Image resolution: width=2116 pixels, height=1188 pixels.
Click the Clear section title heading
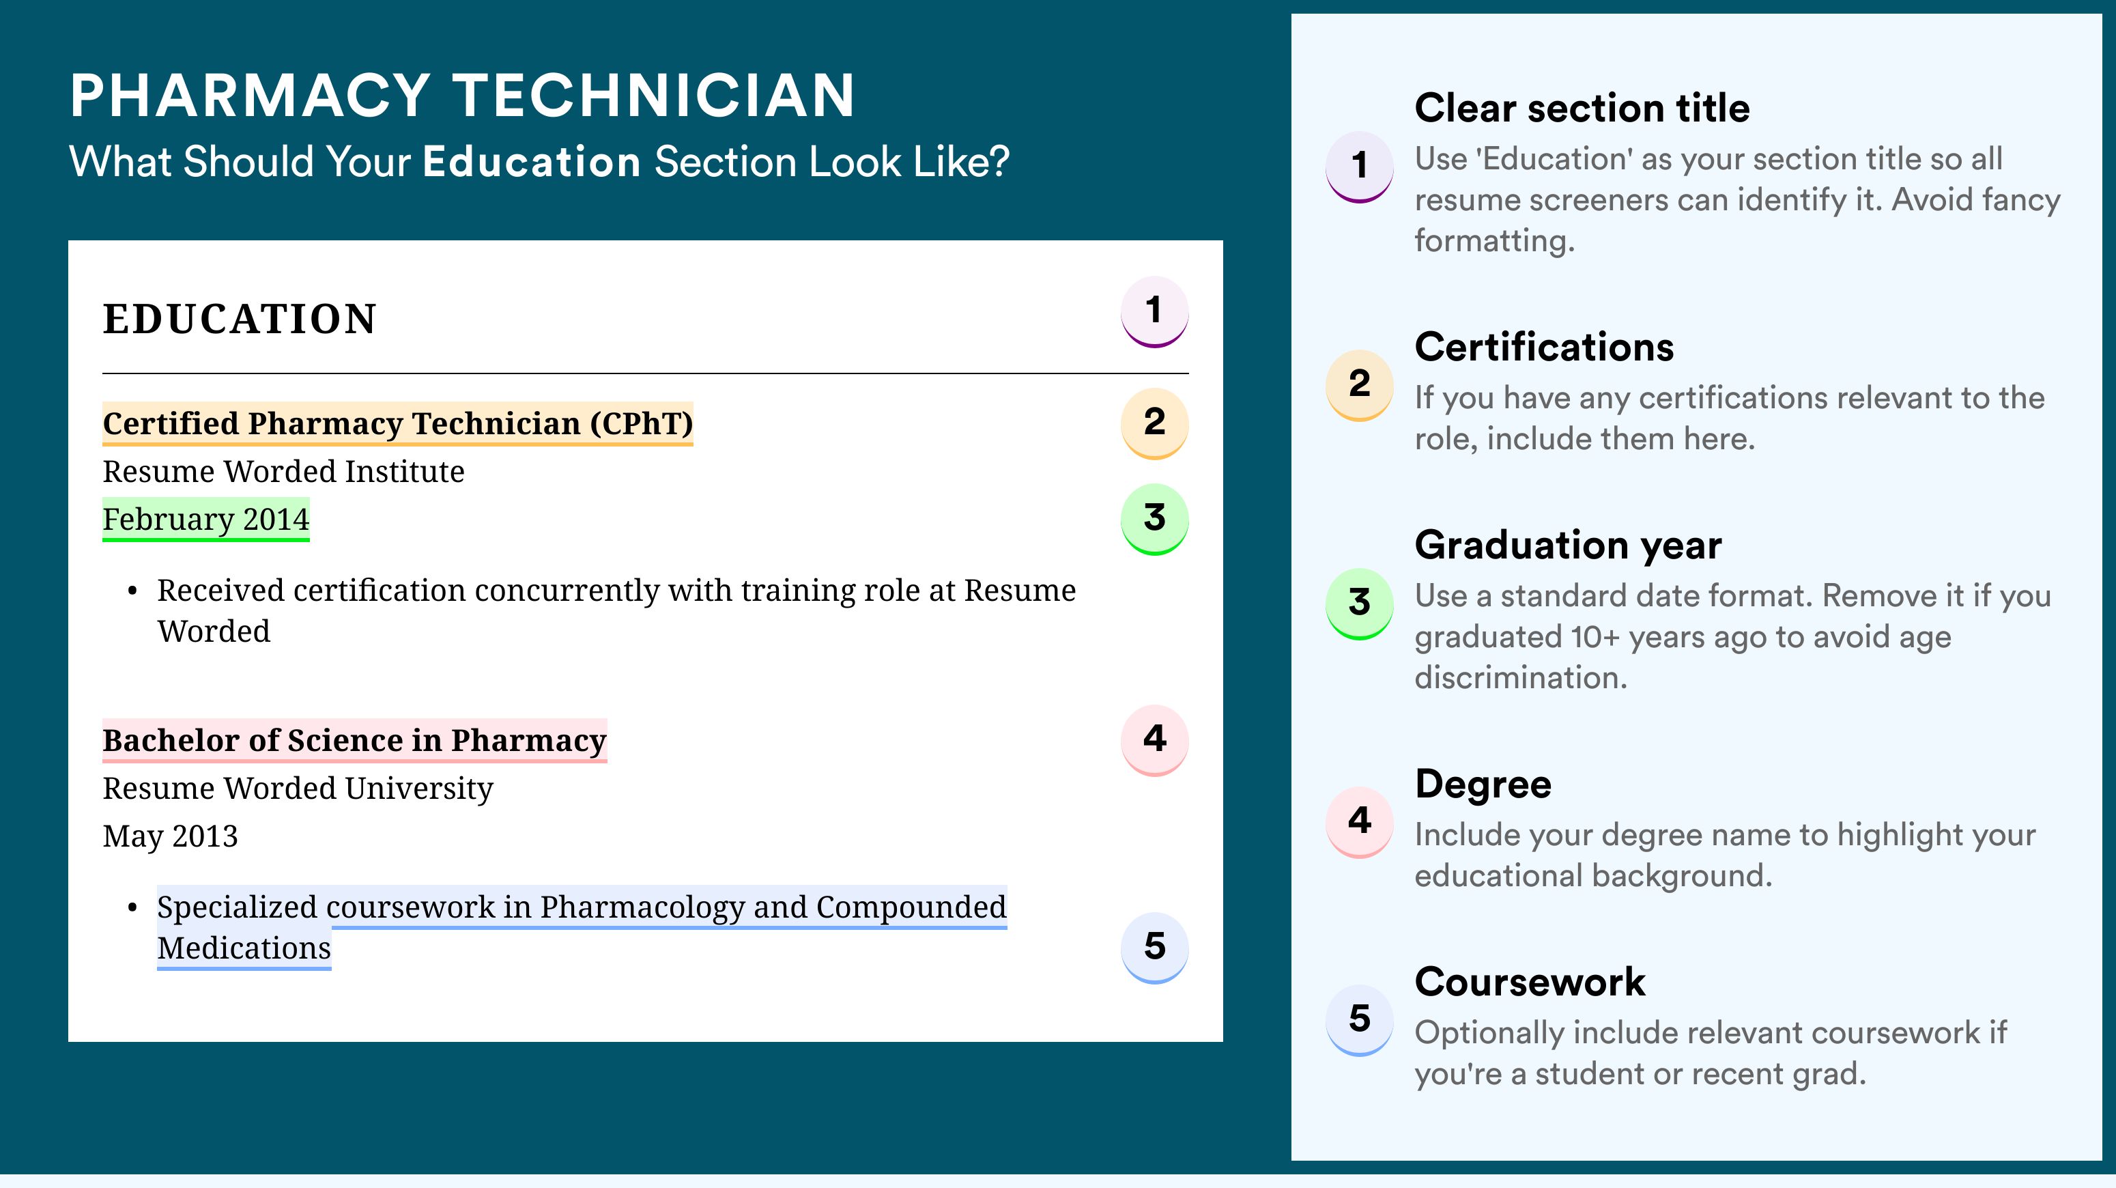click(1582, 108)
